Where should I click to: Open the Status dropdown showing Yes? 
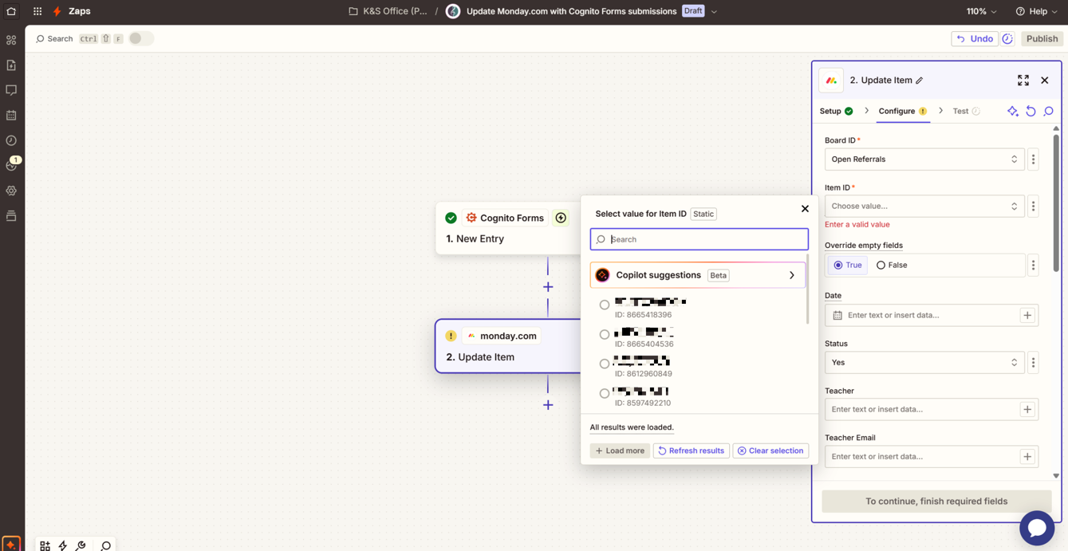point(924,363)
